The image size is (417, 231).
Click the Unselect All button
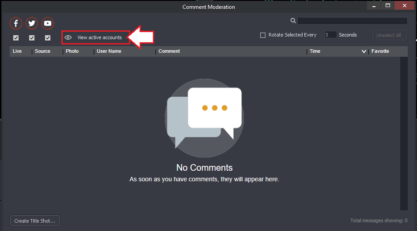(x=389, y=35)
